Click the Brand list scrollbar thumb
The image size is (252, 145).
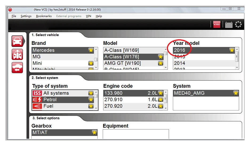pos(96,60)
